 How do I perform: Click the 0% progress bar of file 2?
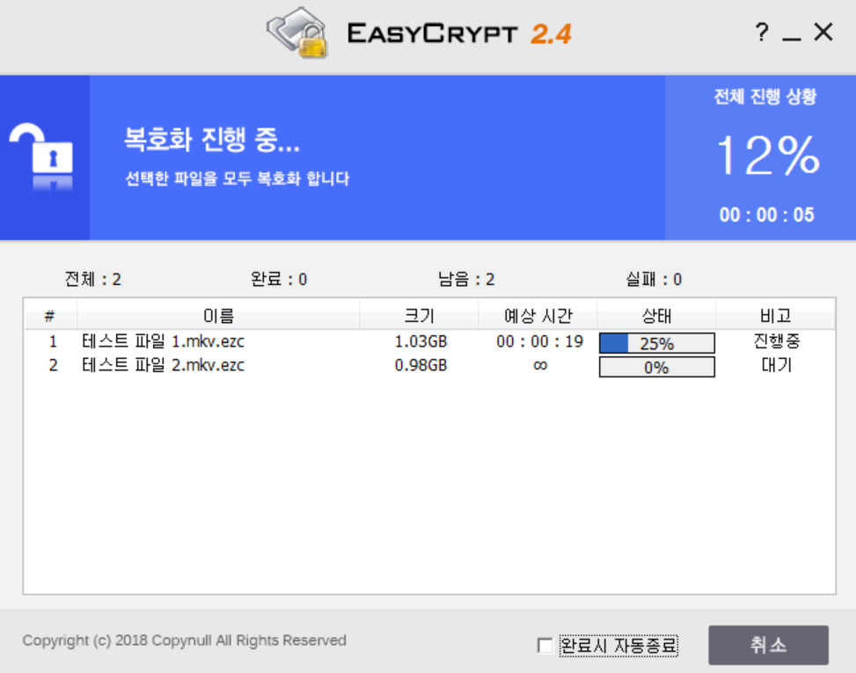click(x=657, y=367)
